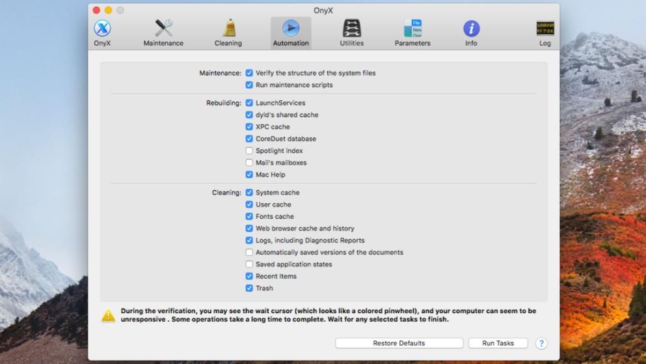Uncheck Verify the structure of system files
Screen dimensions: 646x364
point(249,73)
